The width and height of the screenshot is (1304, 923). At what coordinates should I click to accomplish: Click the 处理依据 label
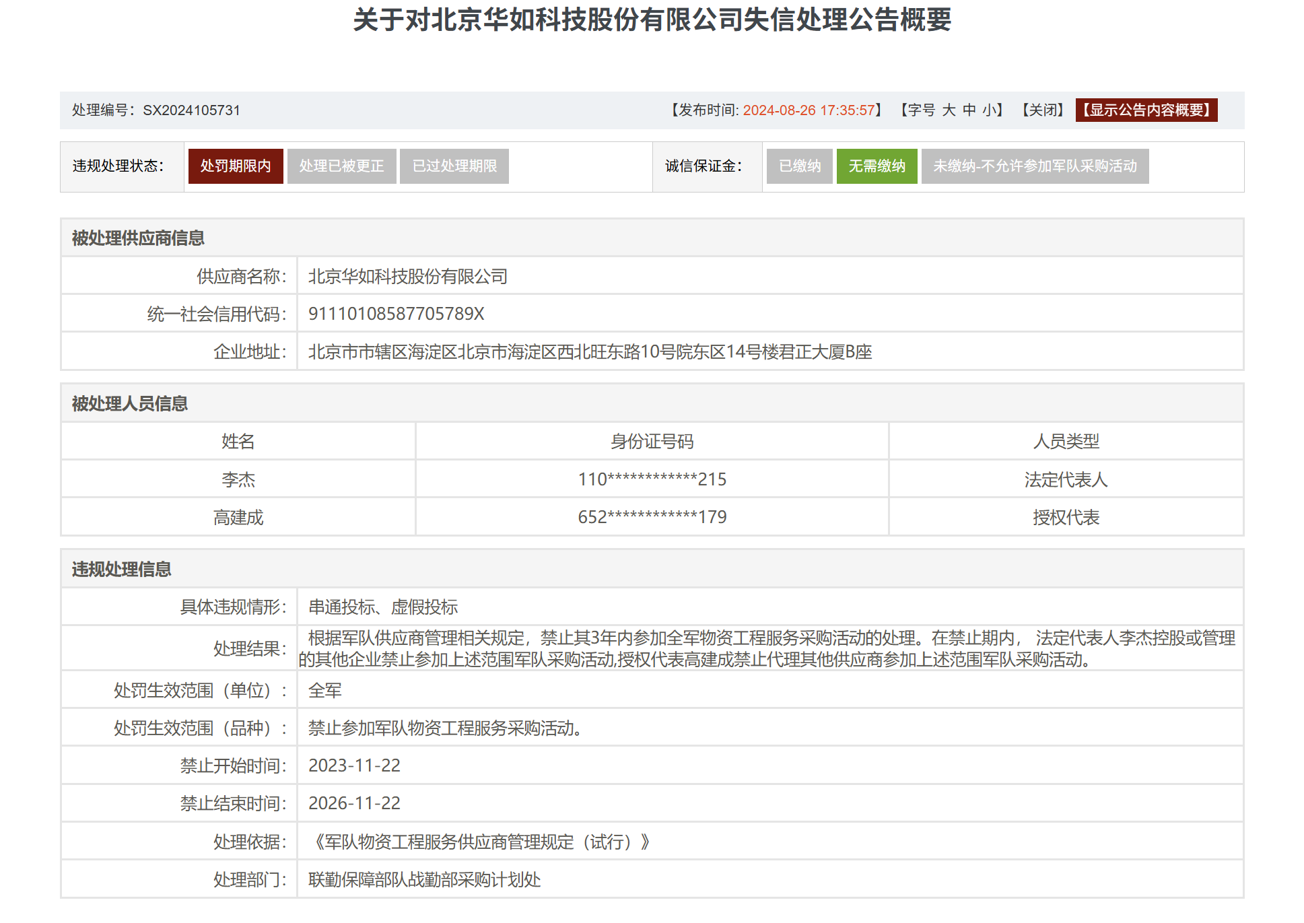[250, 842]
